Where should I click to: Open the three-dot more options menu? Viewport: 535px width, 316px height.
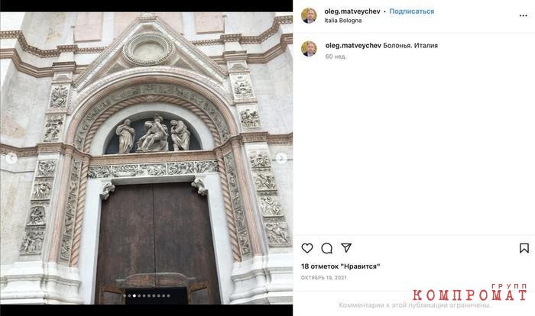coord(523,16)
